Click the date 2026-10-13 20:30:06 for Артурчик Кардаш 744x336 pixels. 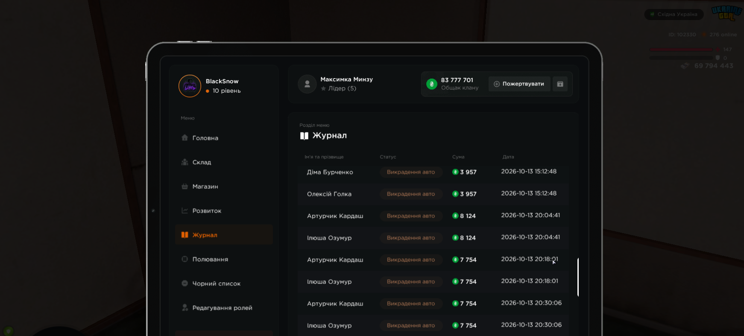[x=531, y=303]
